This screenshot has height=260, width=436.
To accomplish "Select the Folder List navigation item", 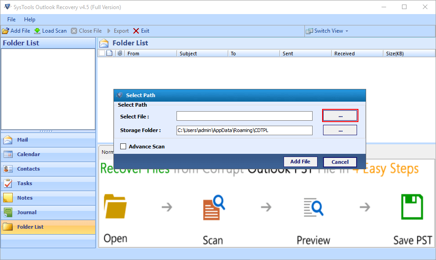I will (48, 227).
